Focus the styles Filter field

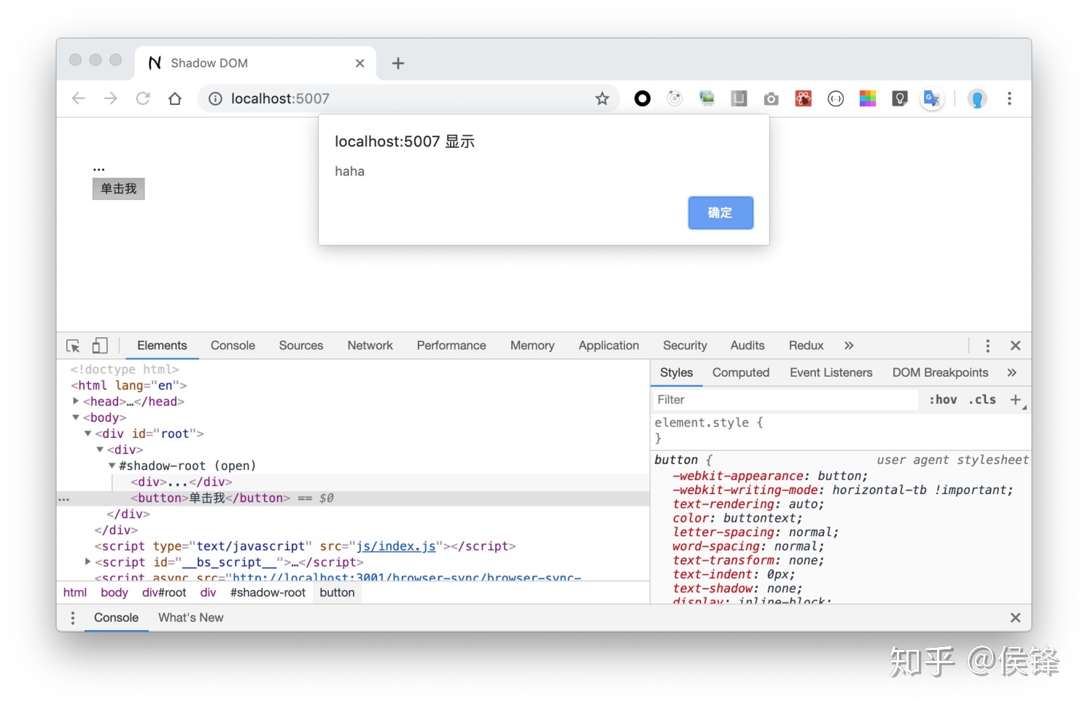point(785,399)
